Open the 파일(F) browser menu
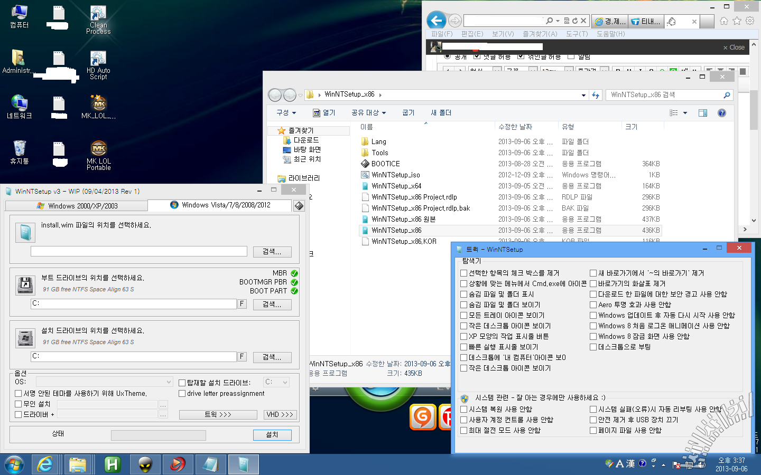 pos(442,34)
